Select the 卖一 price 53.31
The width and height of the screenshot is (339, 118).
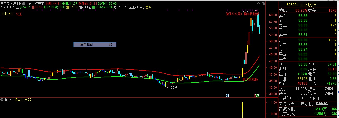303,35
